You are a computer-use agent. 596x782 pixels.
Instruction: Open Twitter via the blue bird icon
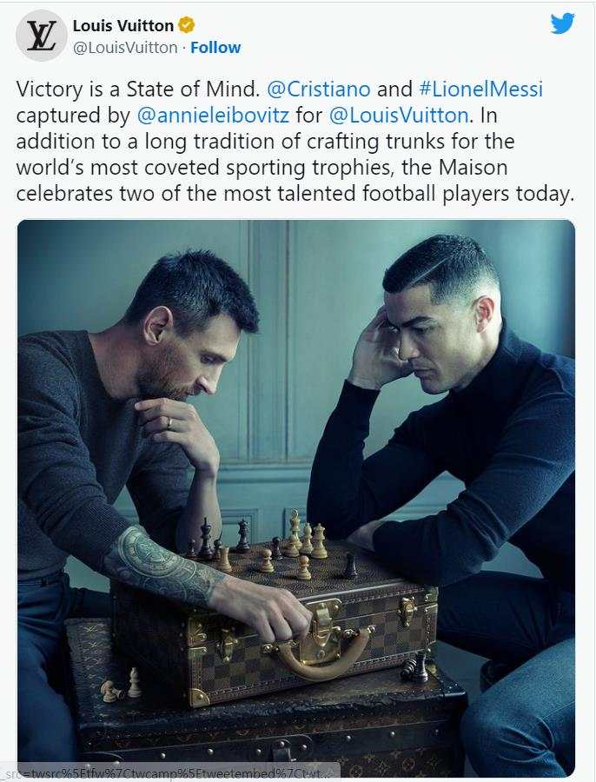(x=563, y=23)
